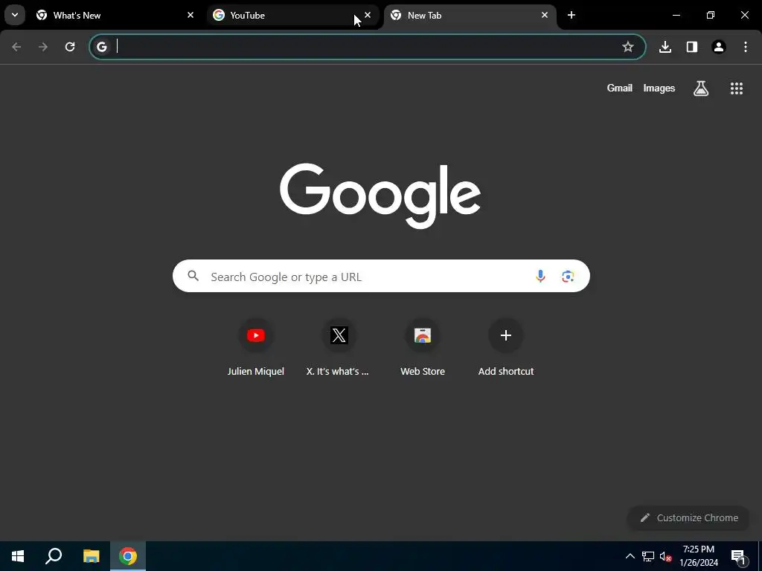Go forward using the forward arrow
762x571 pixels.
tap(43, 47)
